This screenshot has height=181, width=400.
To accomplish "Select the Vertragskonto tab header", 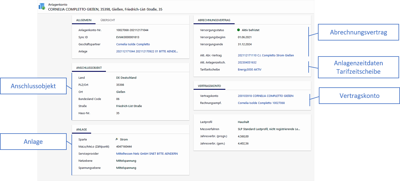I will (x=209, y=86).
